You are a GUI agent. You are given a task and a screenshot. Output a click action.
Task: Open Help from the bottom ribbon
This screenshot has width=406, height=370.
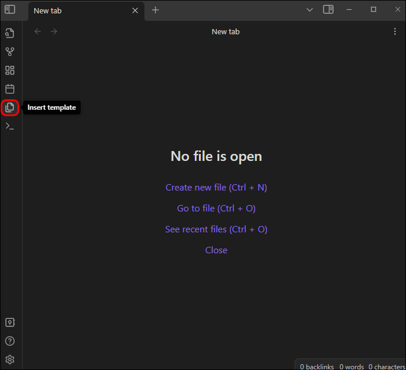(x=10, y=341)
